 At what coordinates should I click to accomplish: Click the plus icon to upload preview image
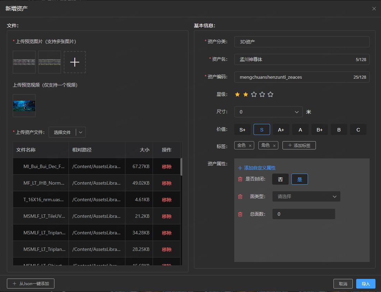coord(75,62)
